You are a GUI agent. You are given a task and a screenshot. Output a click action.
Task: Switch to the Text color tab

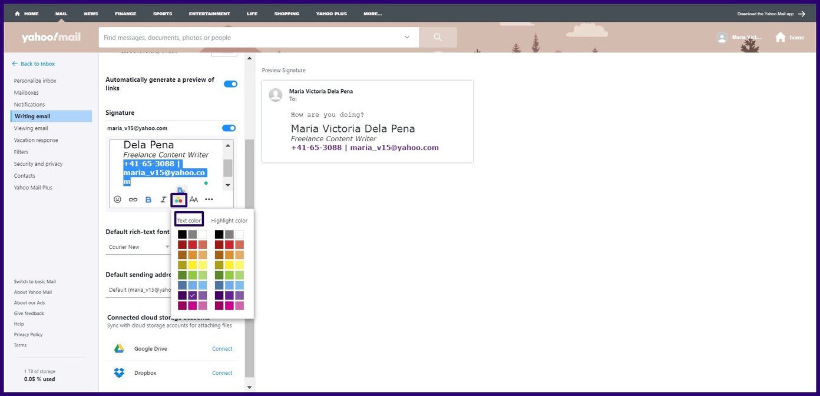189,221
